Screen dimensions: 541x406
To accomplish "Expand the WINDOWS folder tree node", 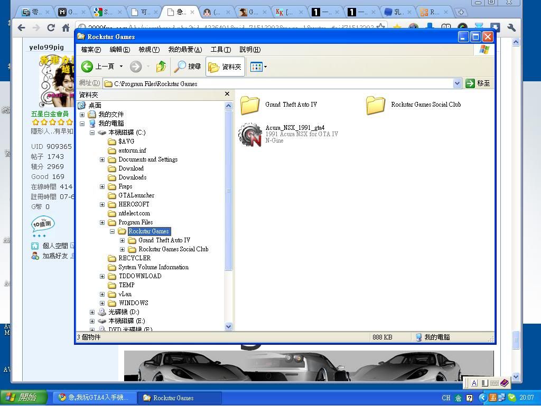I will (x=102, y=303).
